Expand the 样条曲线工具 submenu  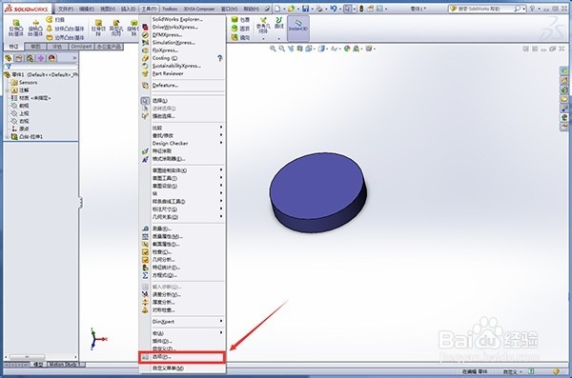(x=221, y=201)
